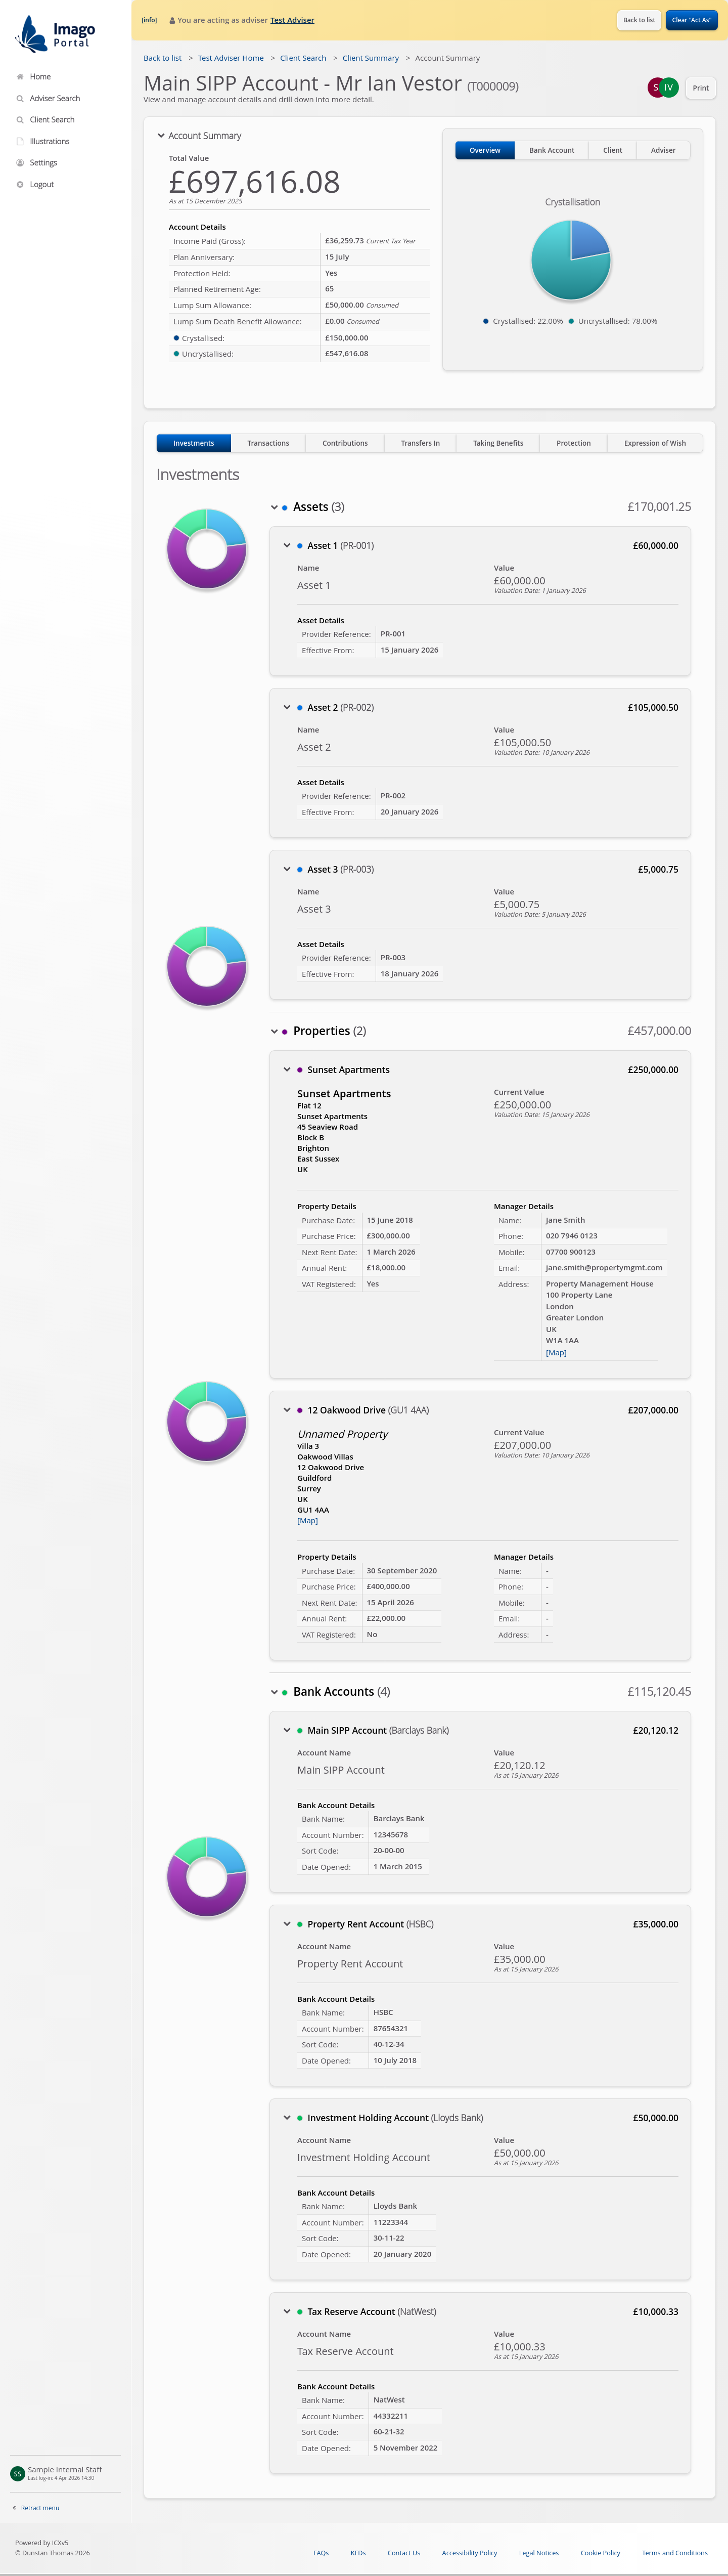Switch to the Bank Account tab

[552, 150]
